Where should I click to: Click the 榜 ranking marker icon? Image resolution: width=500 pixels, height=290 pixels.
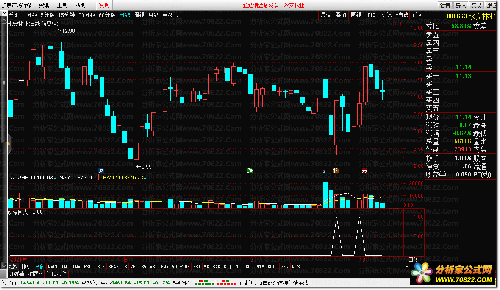click(x=336, y=171)
